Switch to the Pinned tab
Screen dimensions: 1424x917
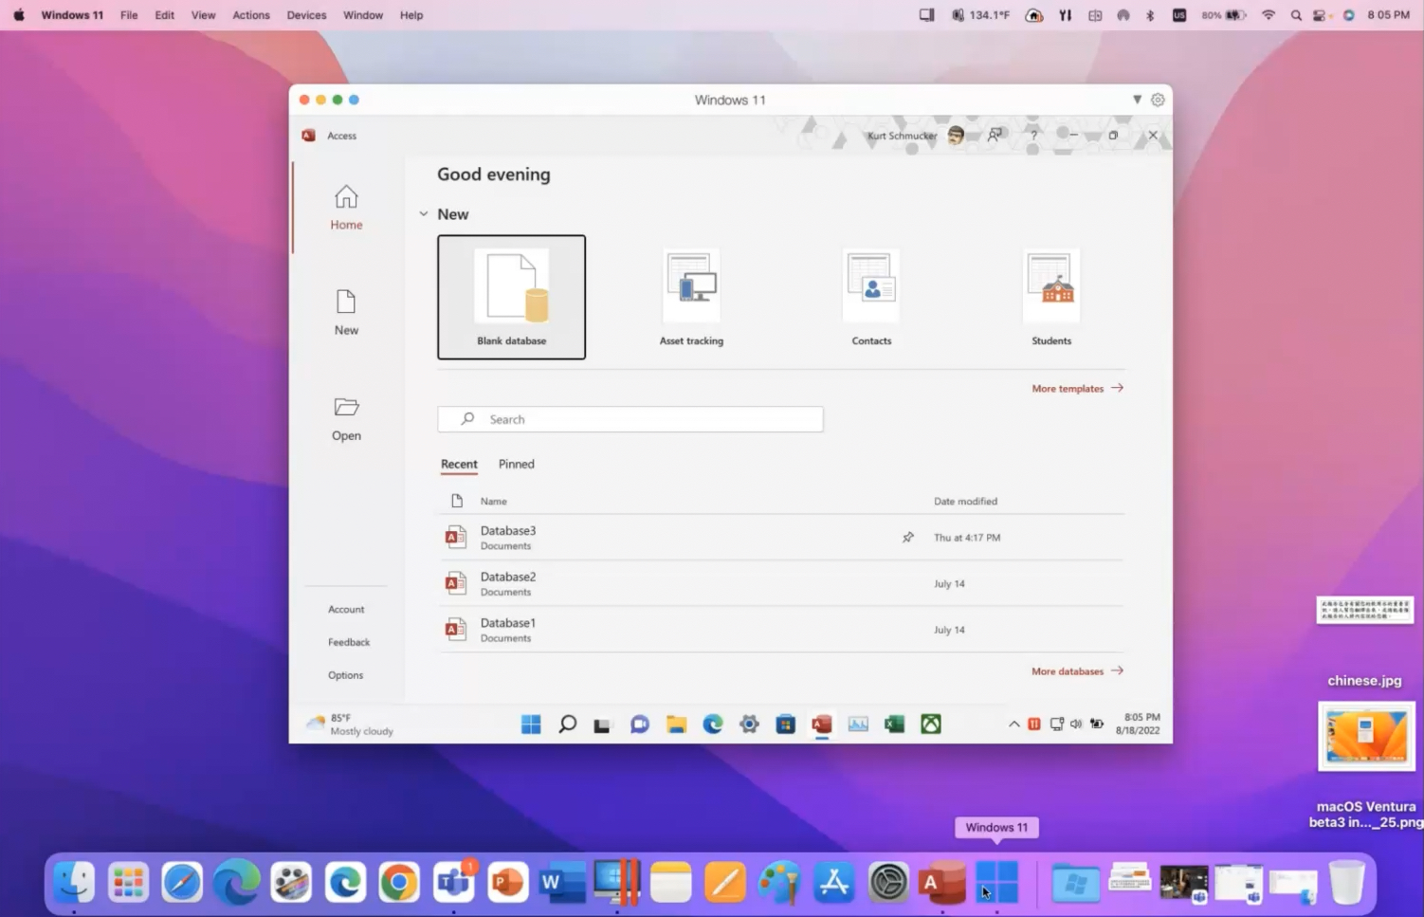point(517,464)
